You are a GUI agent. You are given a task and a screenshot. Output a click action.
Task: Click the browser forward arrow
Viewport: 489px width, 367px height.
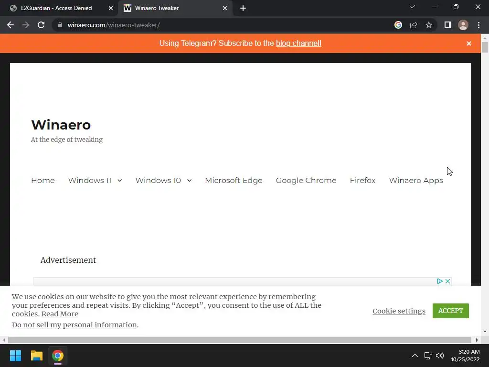click(26, 25)
